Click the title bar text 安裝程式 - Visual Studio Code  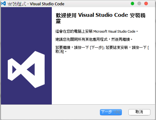point(36,4)
